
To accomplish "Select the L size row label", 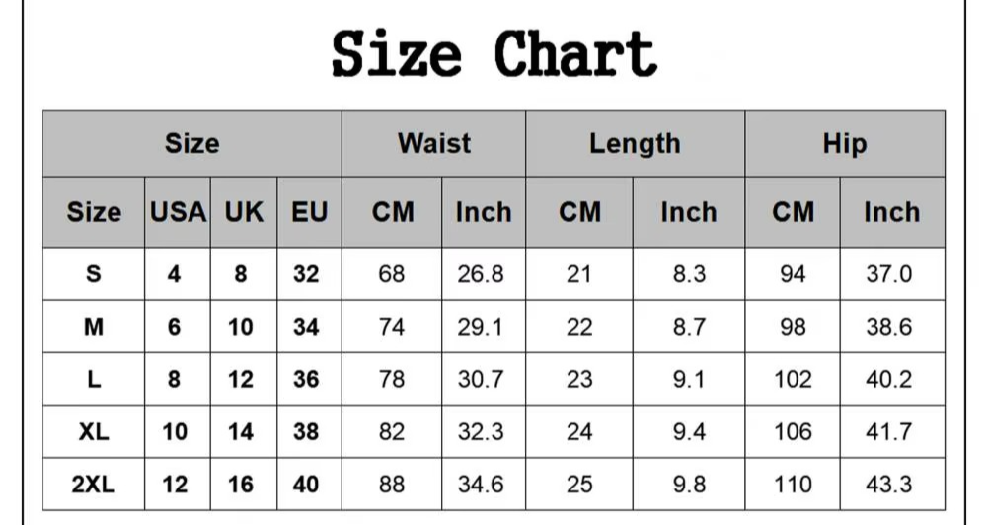I will 93,379.
